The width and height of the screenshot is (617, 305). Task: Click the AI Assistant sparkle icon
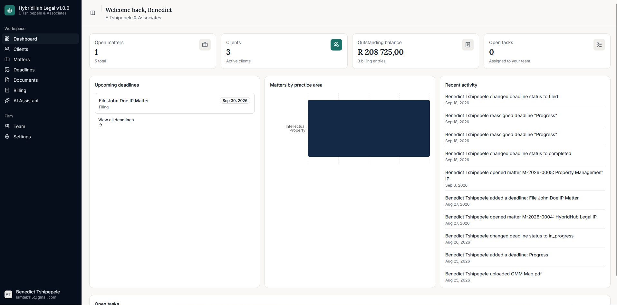7,100
